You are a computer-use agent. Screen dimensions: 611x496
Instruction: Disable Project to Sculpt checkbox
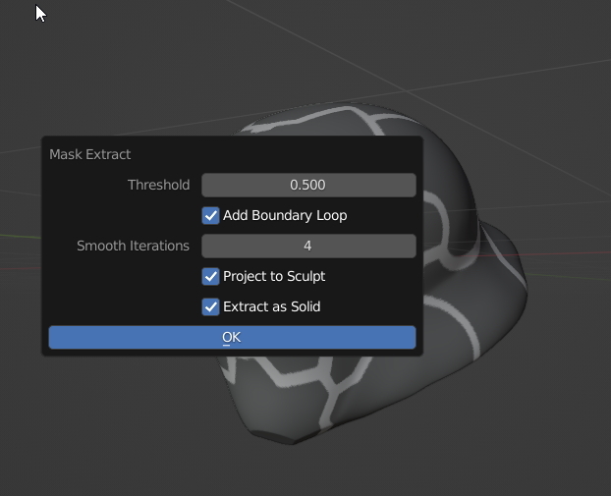click(211, 276)
